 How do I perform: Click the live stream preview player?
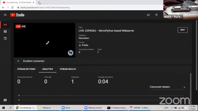pyautogui.click(x=45, y=40)
